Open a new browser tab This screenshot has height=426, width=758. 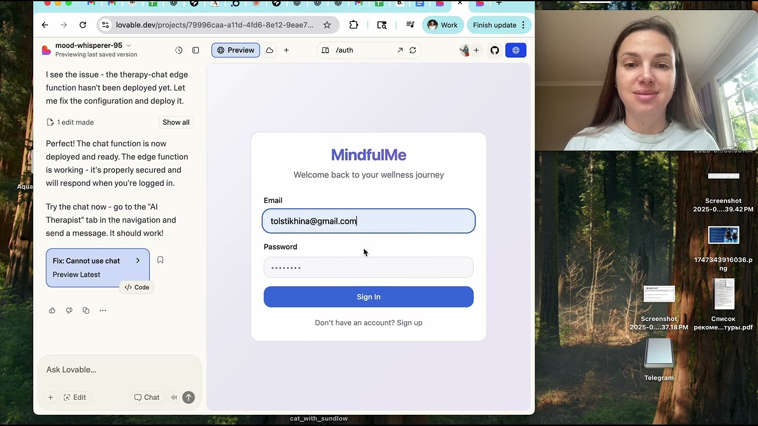coord(499,4)
